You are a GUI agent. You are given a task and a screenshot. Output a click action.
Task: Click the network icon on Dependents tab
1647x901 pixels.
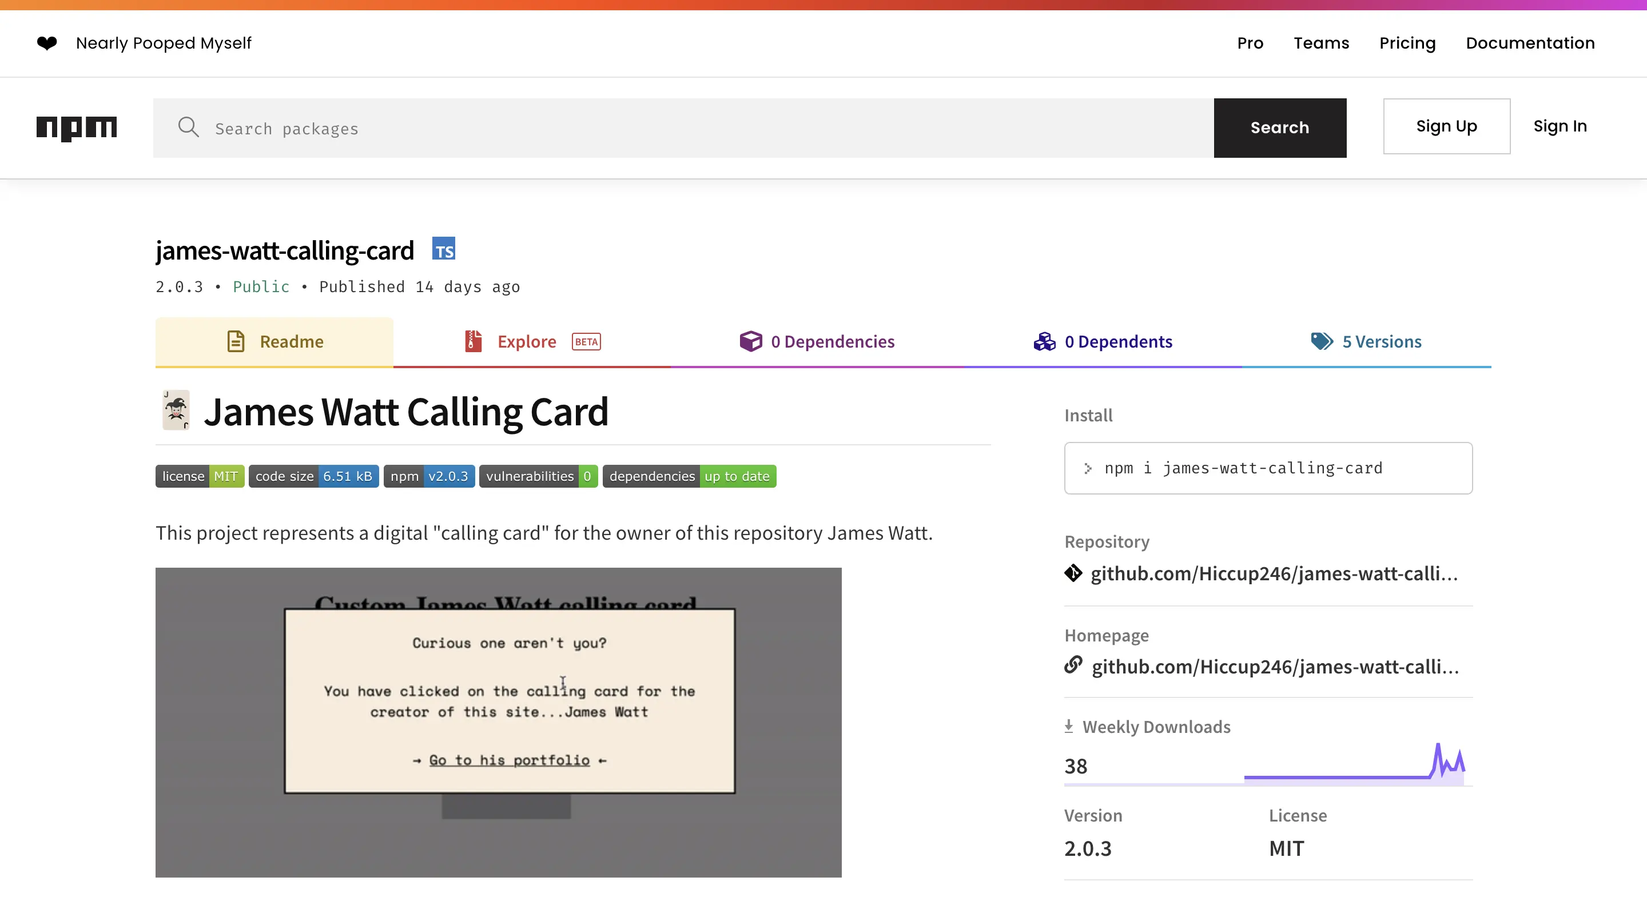(x=1044, y=341)
